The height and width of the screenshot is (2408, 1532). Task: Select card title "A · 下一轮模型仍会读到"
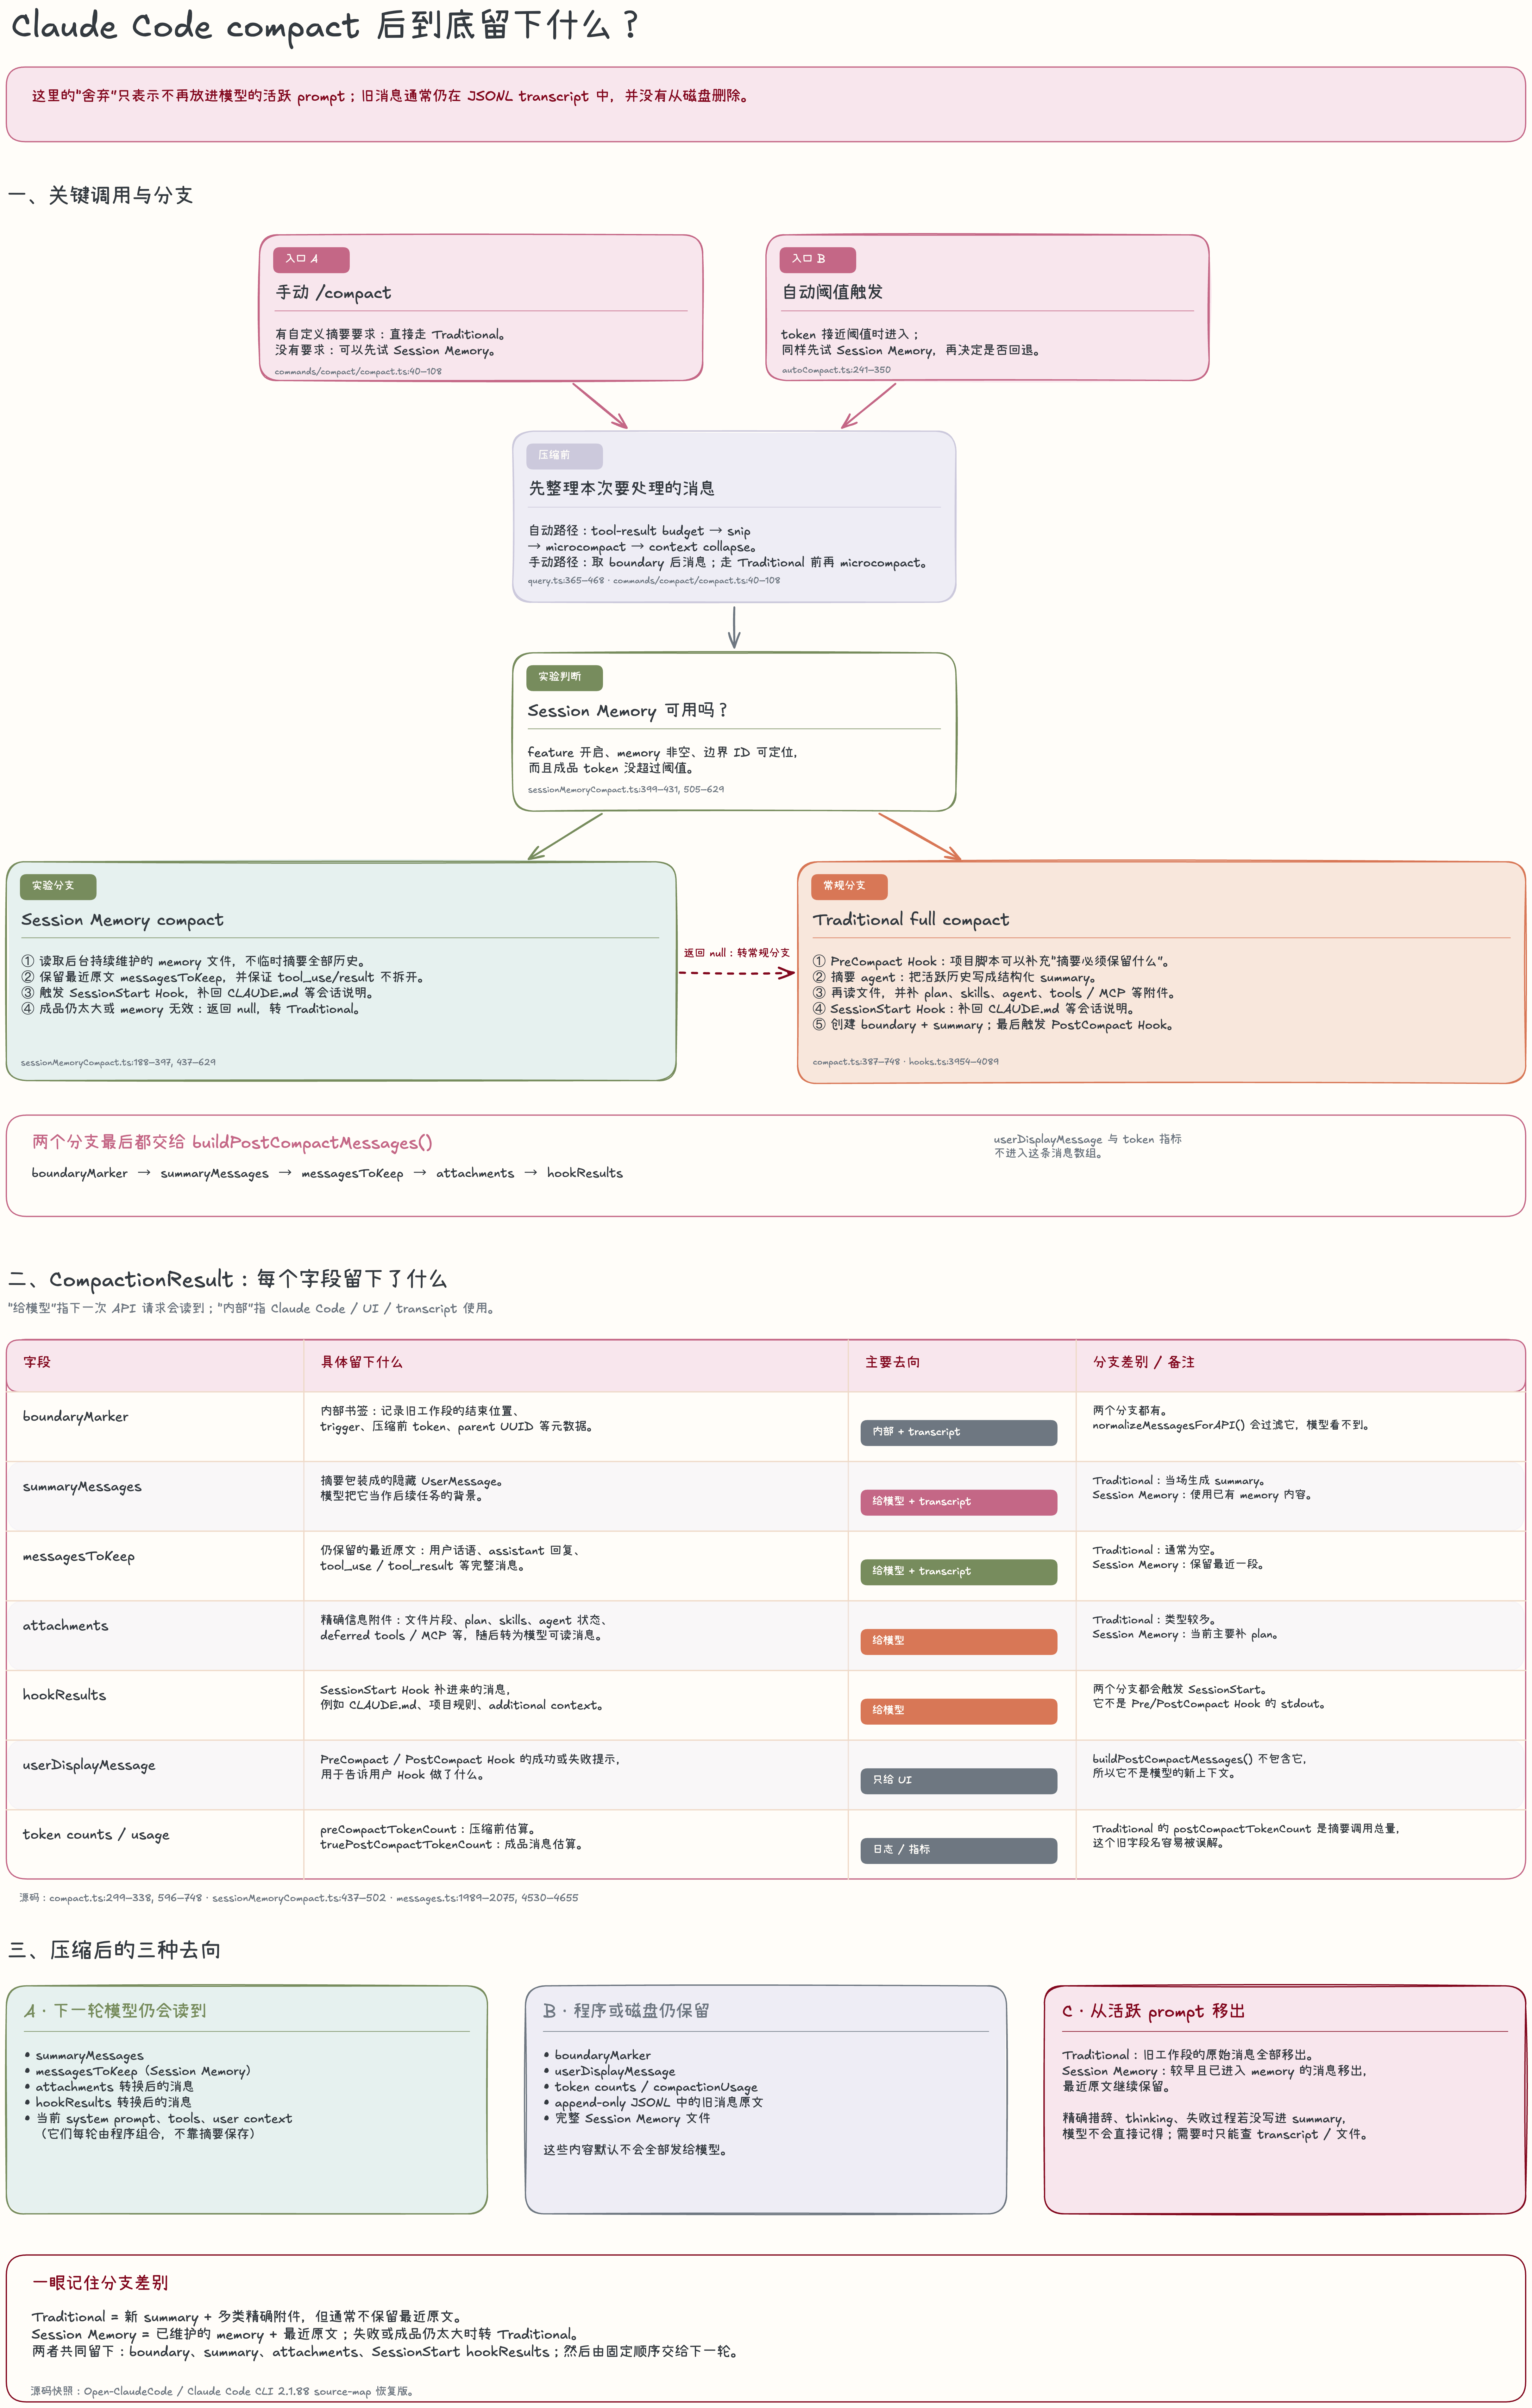[x=115, y=2011]
